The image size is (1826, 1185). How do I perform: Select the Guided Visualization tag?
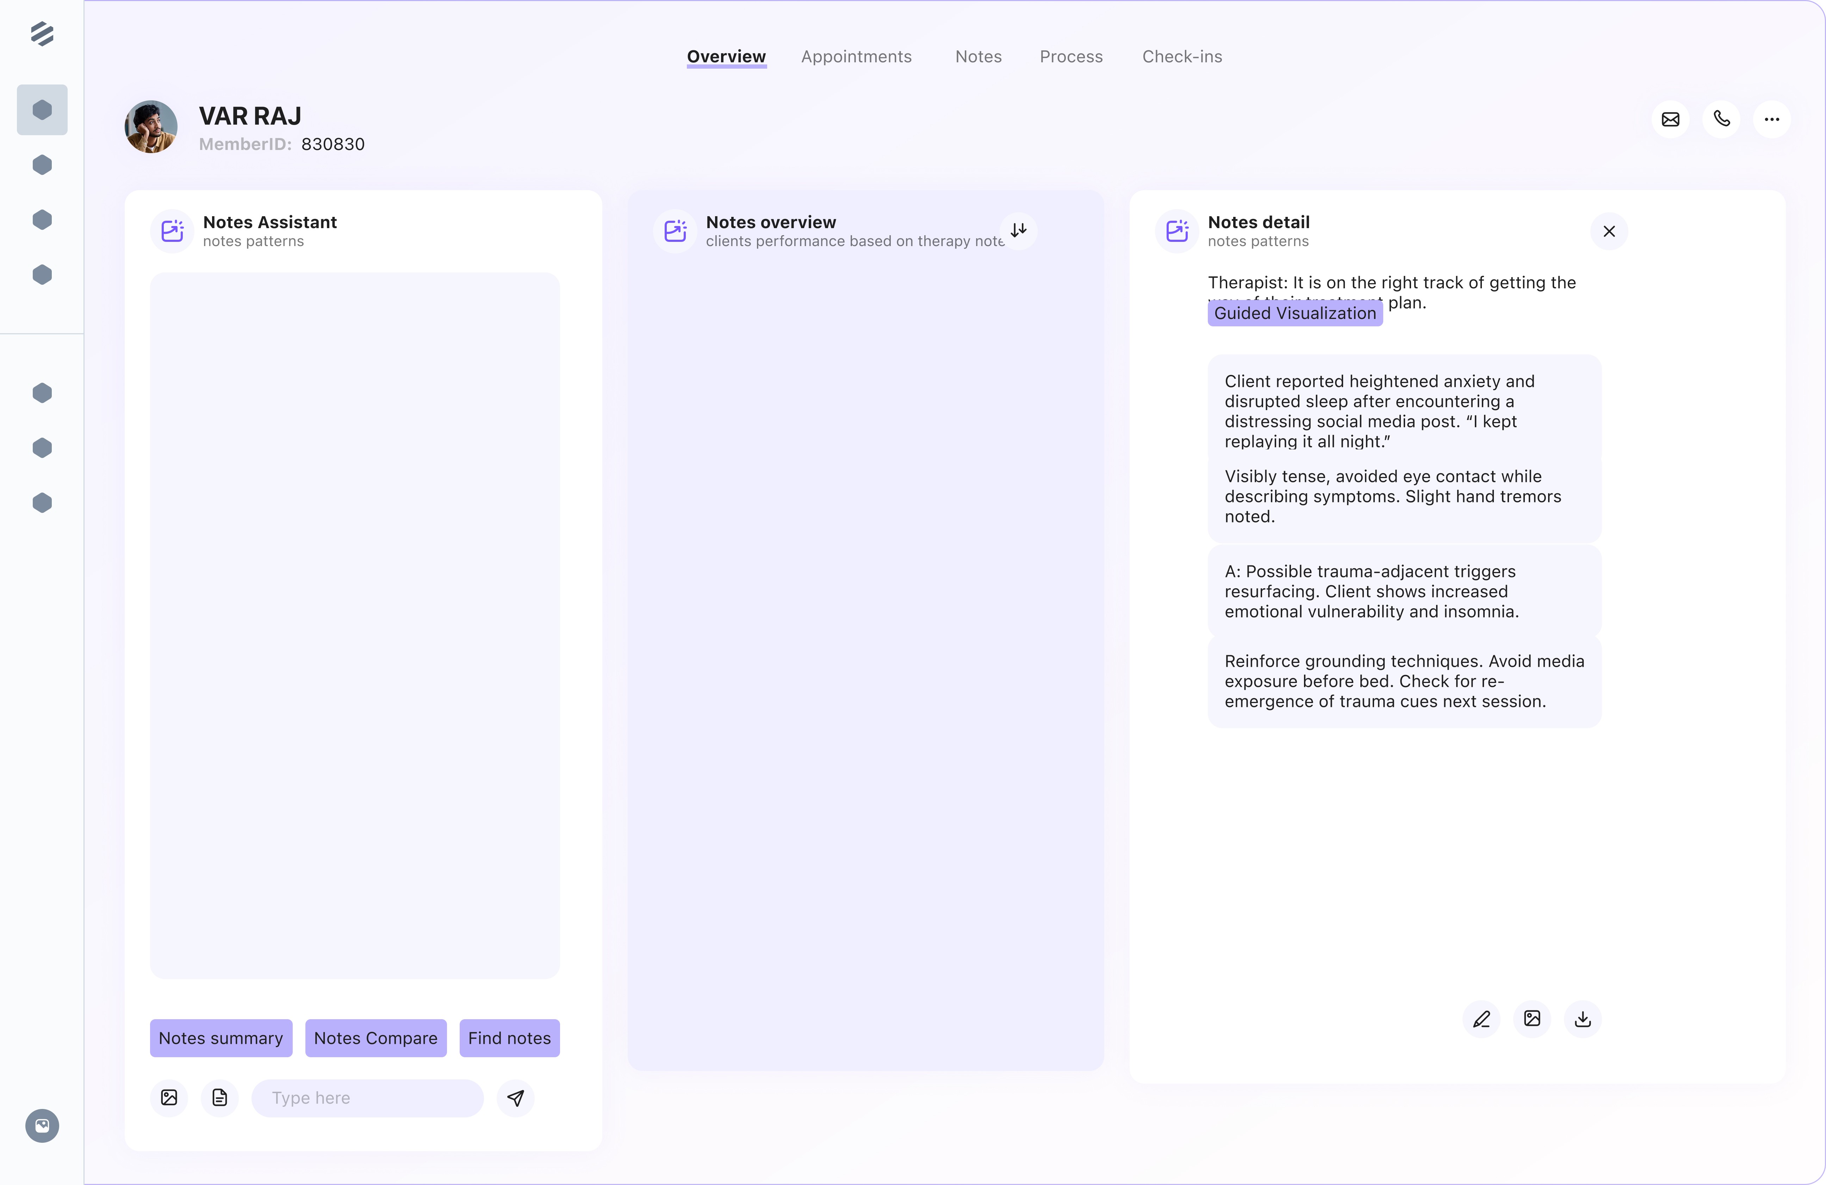coord(1295,313)
